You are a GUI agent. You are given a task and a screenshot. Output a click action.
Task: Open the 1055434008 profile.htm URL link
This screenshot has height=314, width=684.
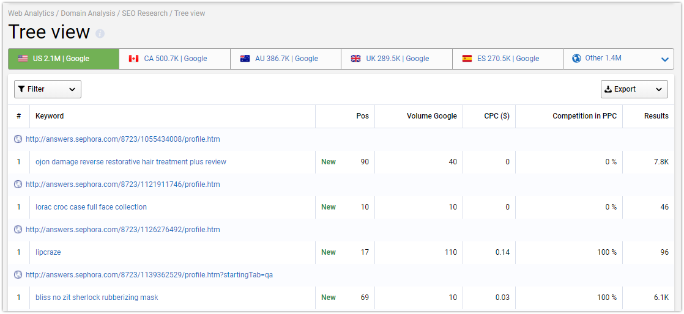pyautogui.click(x=123, y=139)
